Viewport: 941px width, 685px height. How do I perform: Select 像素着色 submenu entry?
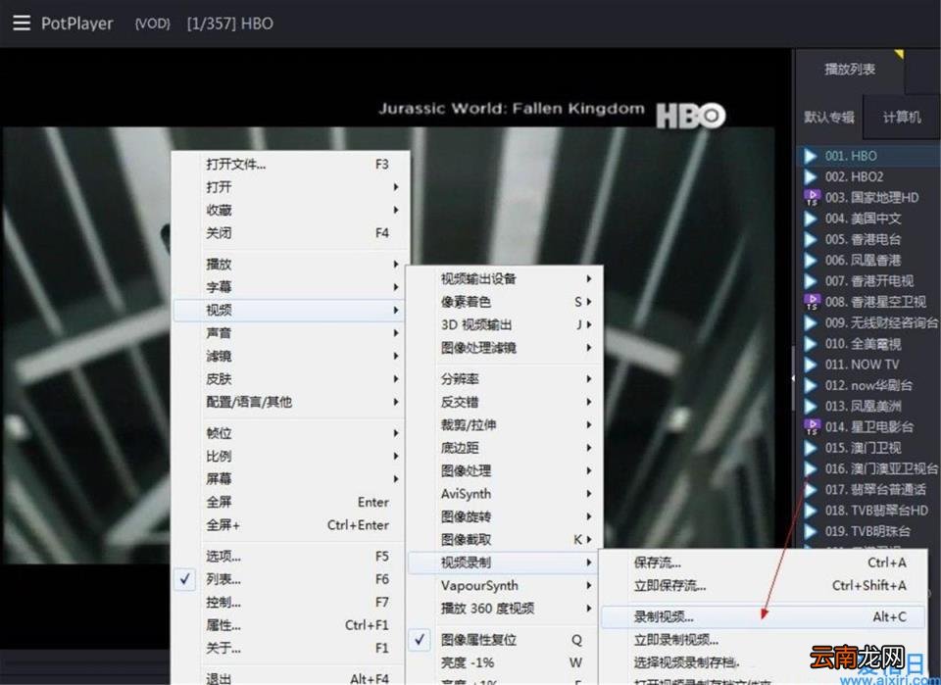(505, 301)
